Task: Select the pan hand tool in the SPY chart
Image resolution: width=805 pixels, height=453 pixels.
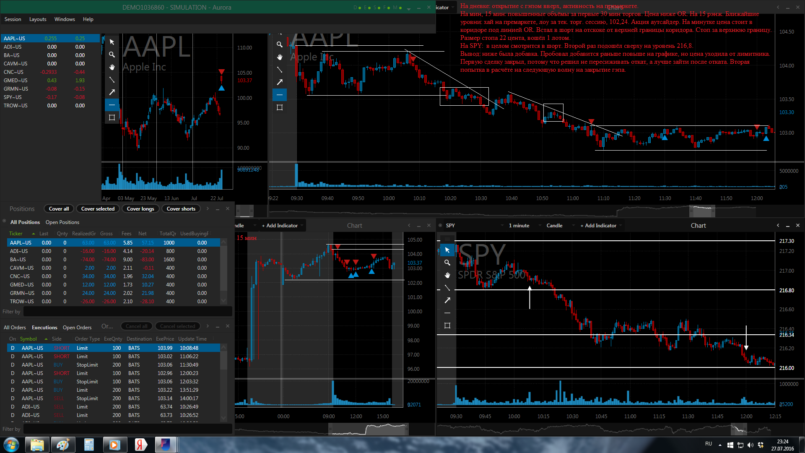Action: [447, 275]
